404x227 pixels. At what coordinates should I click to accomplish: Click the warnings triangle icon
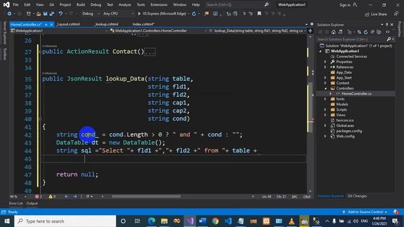50,197
